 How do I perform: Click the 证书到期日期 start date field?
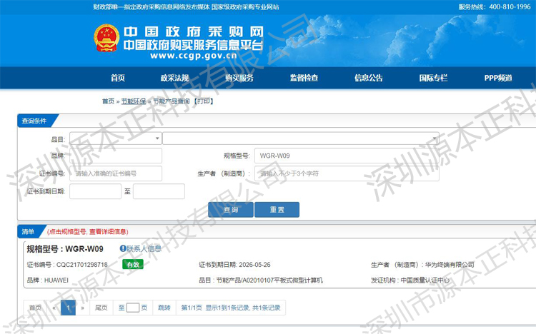(x=95, y=191)
